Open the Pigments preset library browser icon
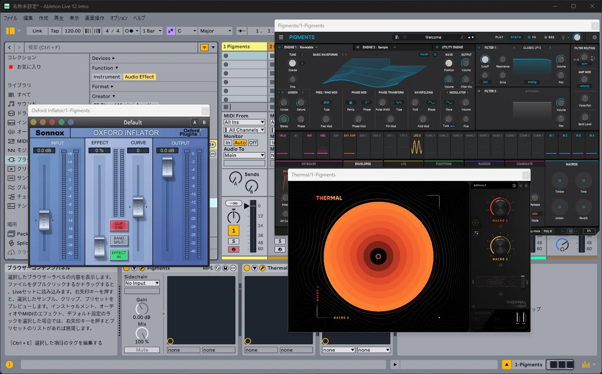The image size is (602, 374). coord(397,37)
